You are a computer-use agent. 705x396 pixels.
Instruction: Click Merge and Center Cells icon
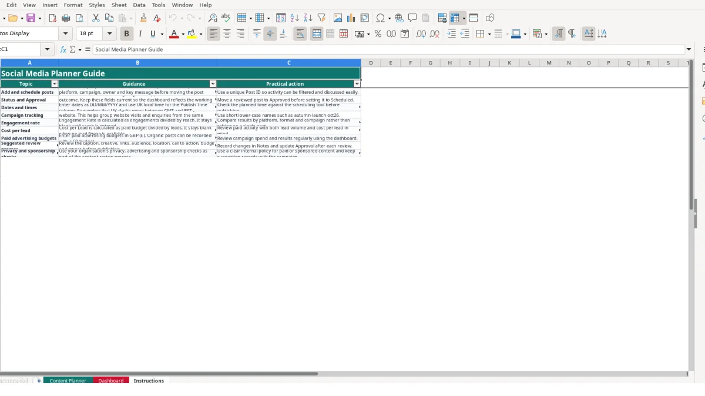[x=317, y=34]
